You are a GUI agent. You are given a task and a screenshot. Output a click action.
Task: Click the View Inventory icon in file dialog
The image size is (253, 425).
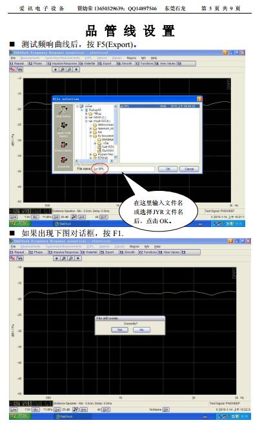pos(63,110)
